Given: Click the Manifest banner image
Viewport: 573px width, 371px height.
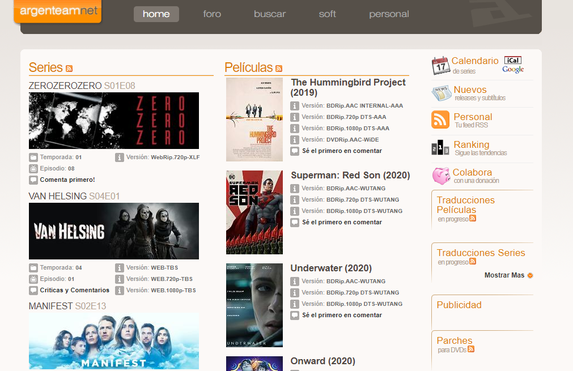Looking at the screenshot, I should (114, 341).
